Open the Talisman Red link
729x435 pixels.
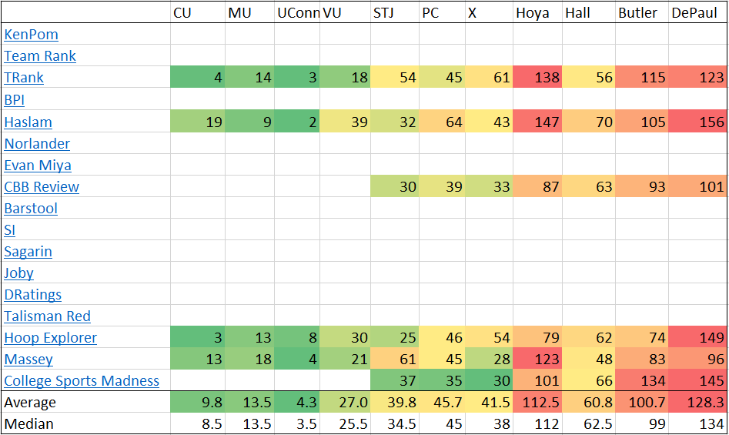pyautogui.click(x=47, y=316)
